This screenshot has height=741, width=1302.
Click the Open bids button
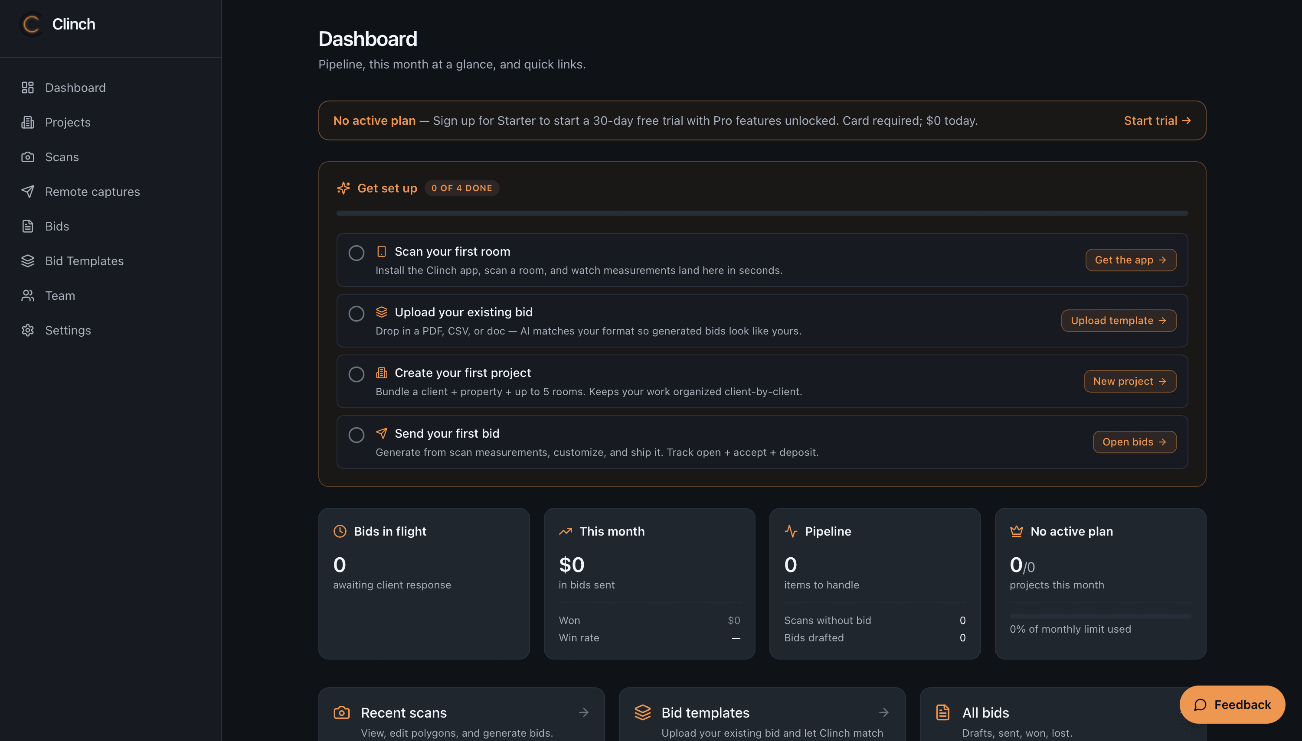pyautogui.click(x=1135, y=442)
